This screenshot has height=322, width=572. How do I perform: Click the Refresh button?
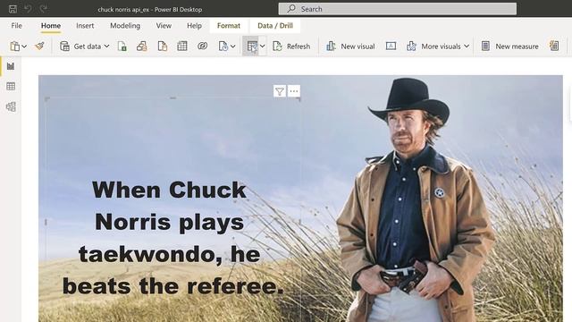click(291, 47)
